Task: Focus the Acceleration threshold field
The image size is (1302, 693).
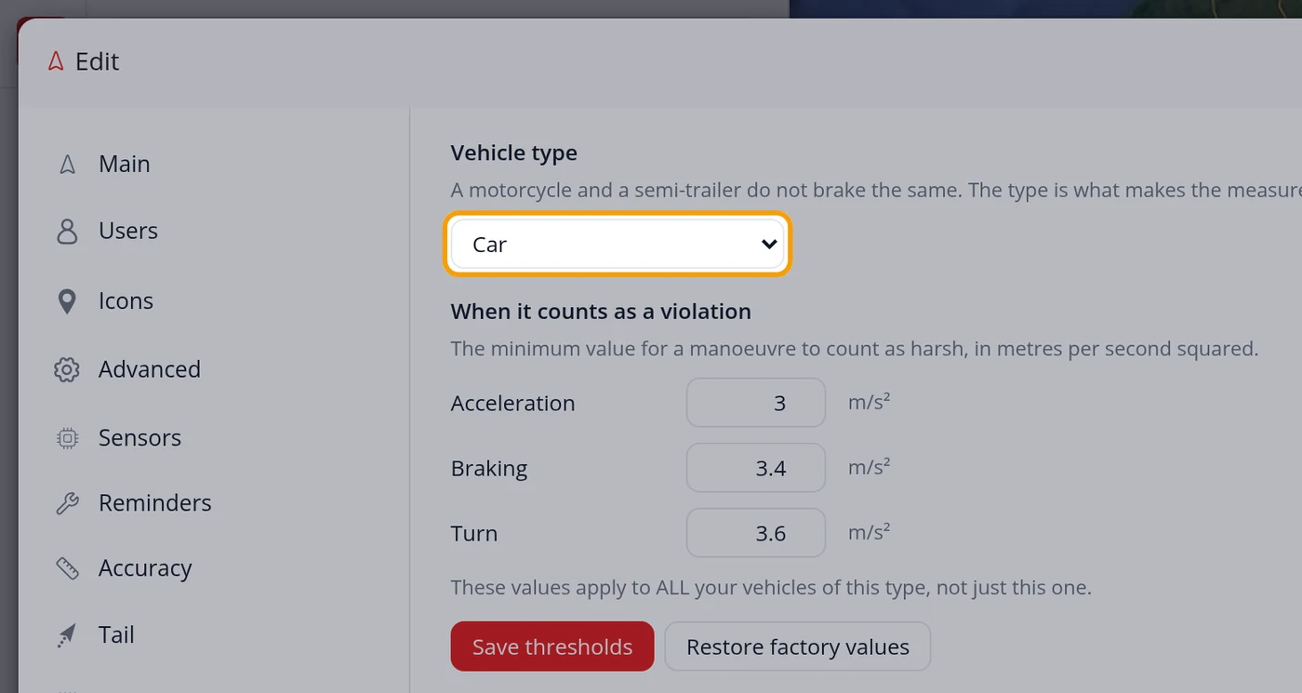Action: (x=756, y=403)
